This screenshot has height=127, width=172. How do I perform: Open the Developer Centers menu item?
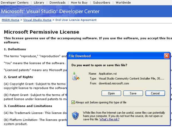(x=15, y=3)
